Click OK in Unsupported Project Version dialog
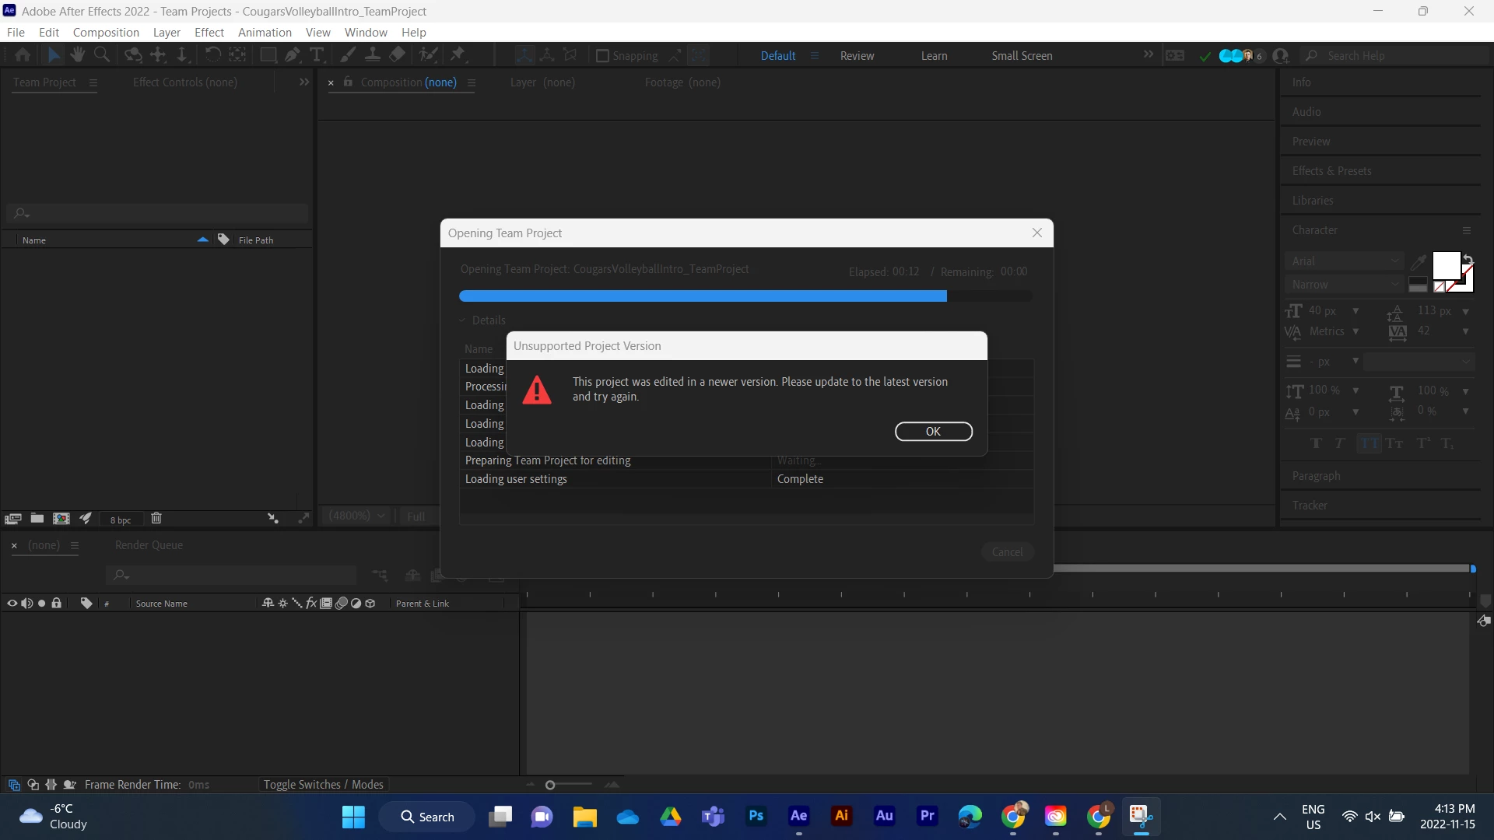 pos(933,432)
